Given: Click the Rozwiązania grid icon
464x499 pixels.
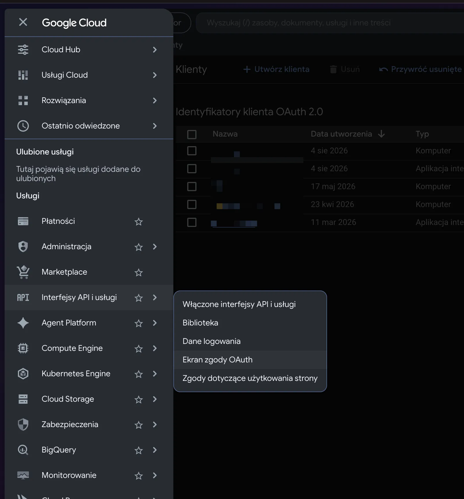Looking at the screenshot, I should pos(23,100).
